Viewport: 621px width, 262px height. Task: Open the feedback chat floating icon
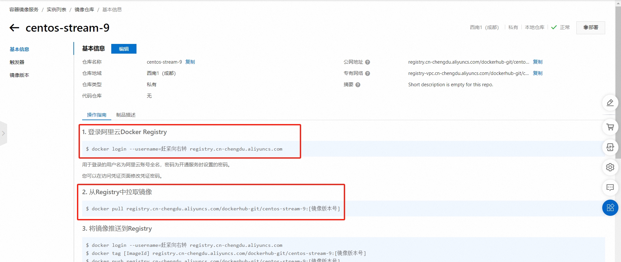tap(610, 187)
